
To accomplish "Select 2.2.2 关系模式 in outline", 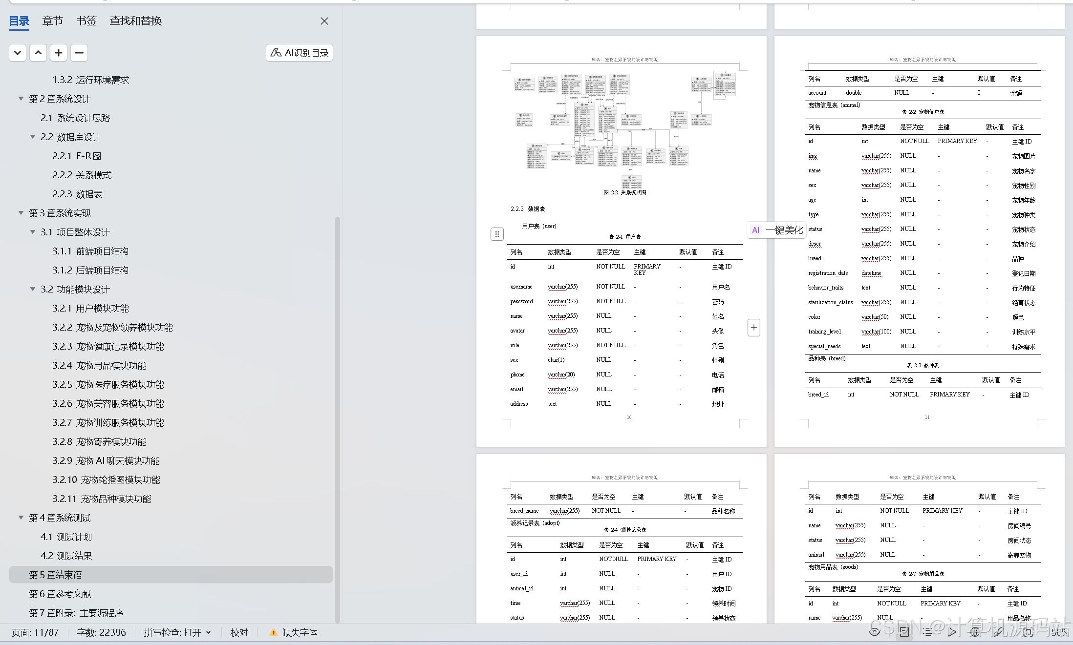I will tap(82, 175).
